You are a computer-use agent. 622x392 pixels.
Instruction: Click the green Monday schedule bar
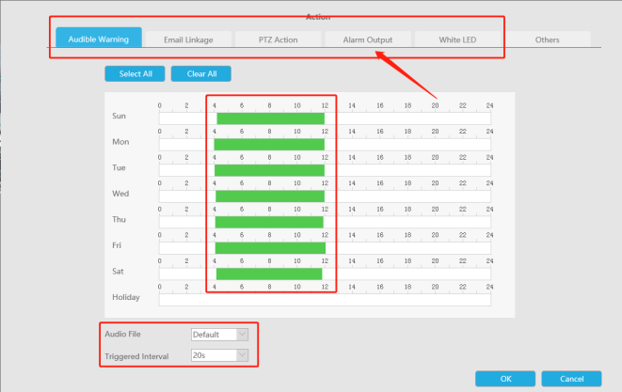[270, 144]
